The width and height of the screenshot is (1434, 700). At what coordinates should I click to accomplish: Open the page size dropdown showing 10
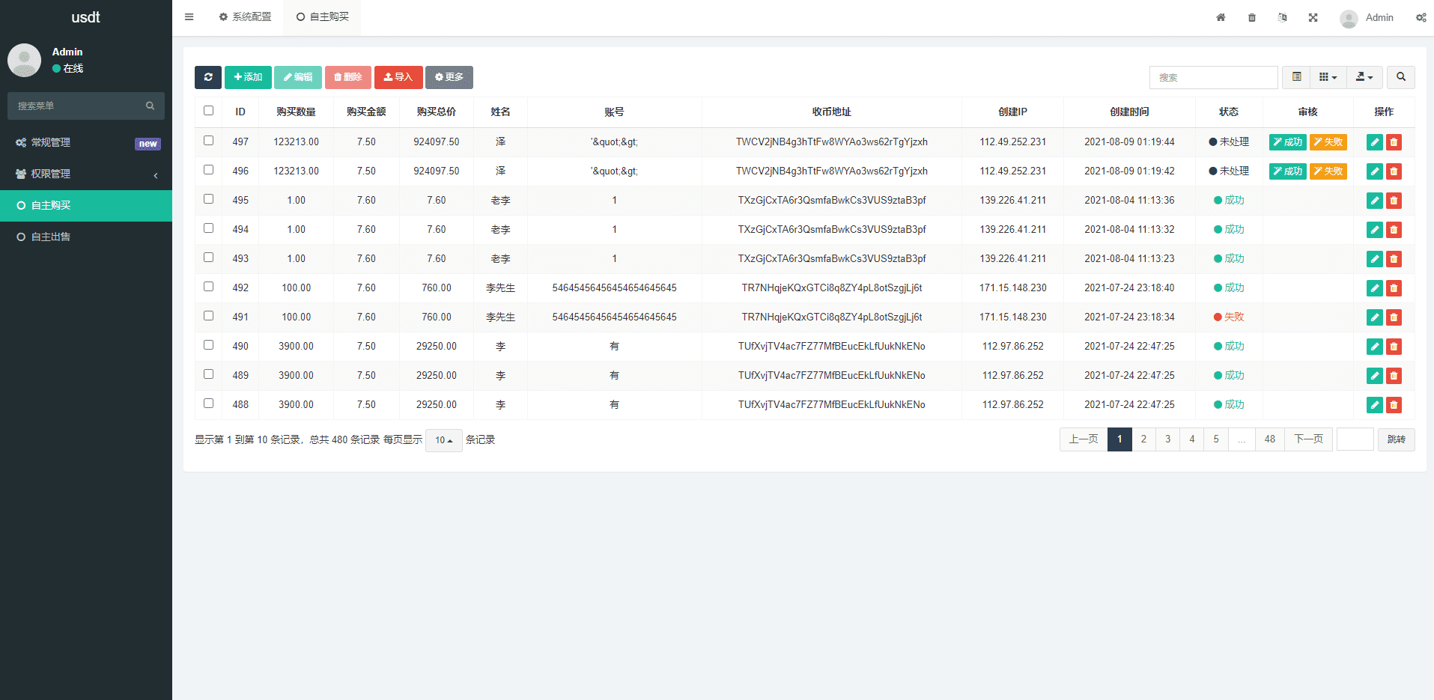point(443,440)
